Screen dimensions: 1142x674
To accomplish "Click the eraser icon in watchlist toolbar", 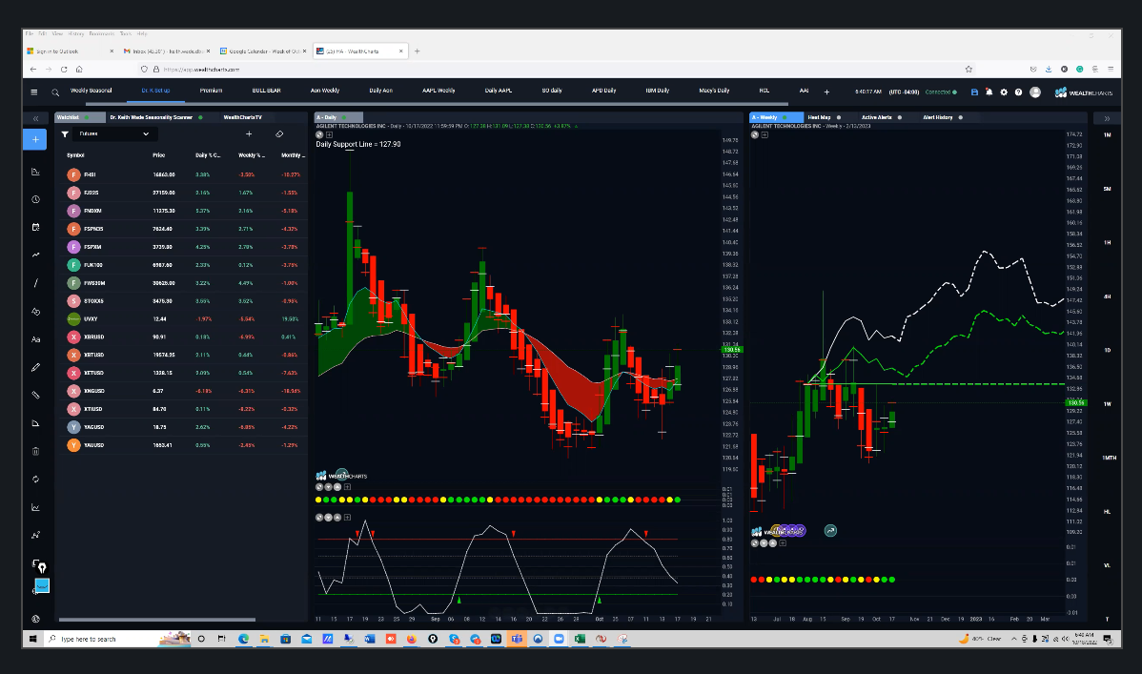I will coord(279,134).
